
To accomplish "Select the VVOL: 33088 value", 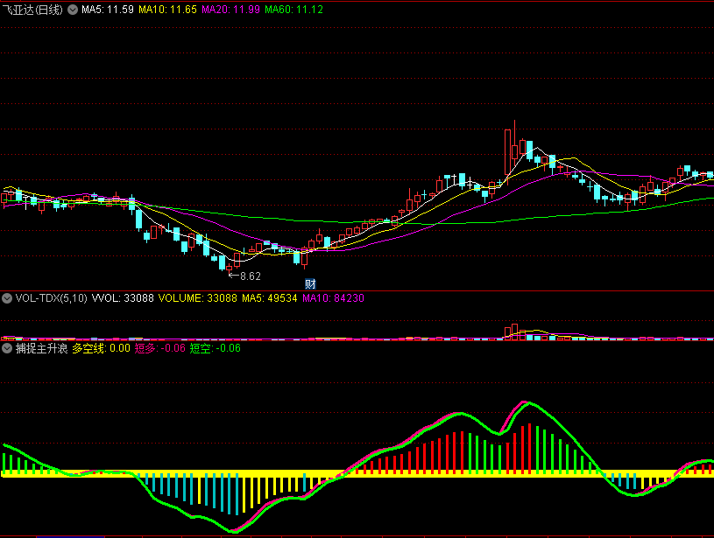I will coord(123,298).
